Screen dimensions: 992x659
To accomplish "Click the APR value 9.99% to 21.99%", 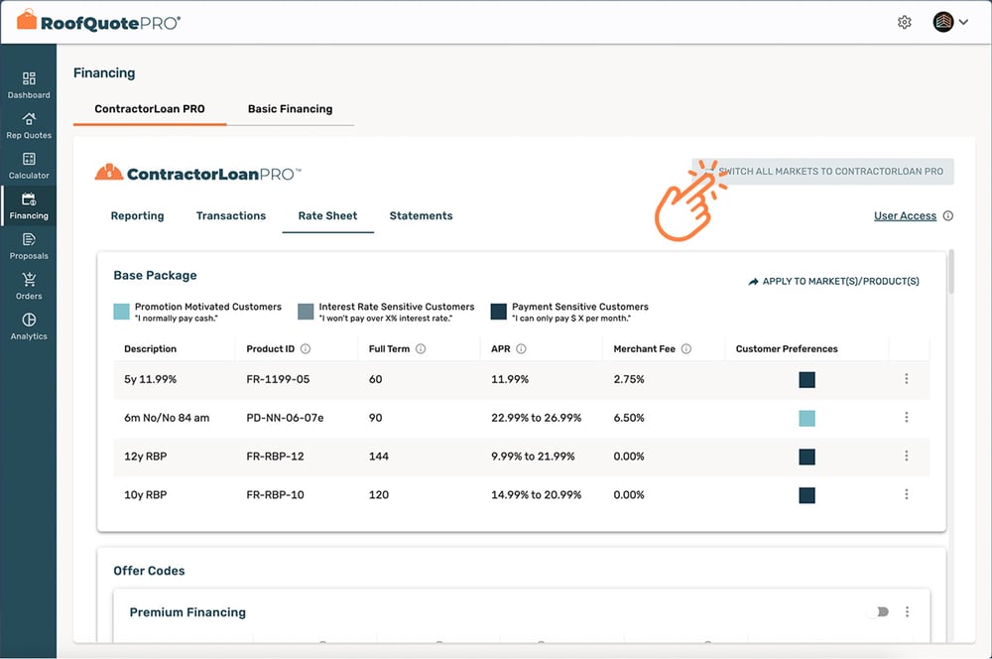I will point(533,457).
